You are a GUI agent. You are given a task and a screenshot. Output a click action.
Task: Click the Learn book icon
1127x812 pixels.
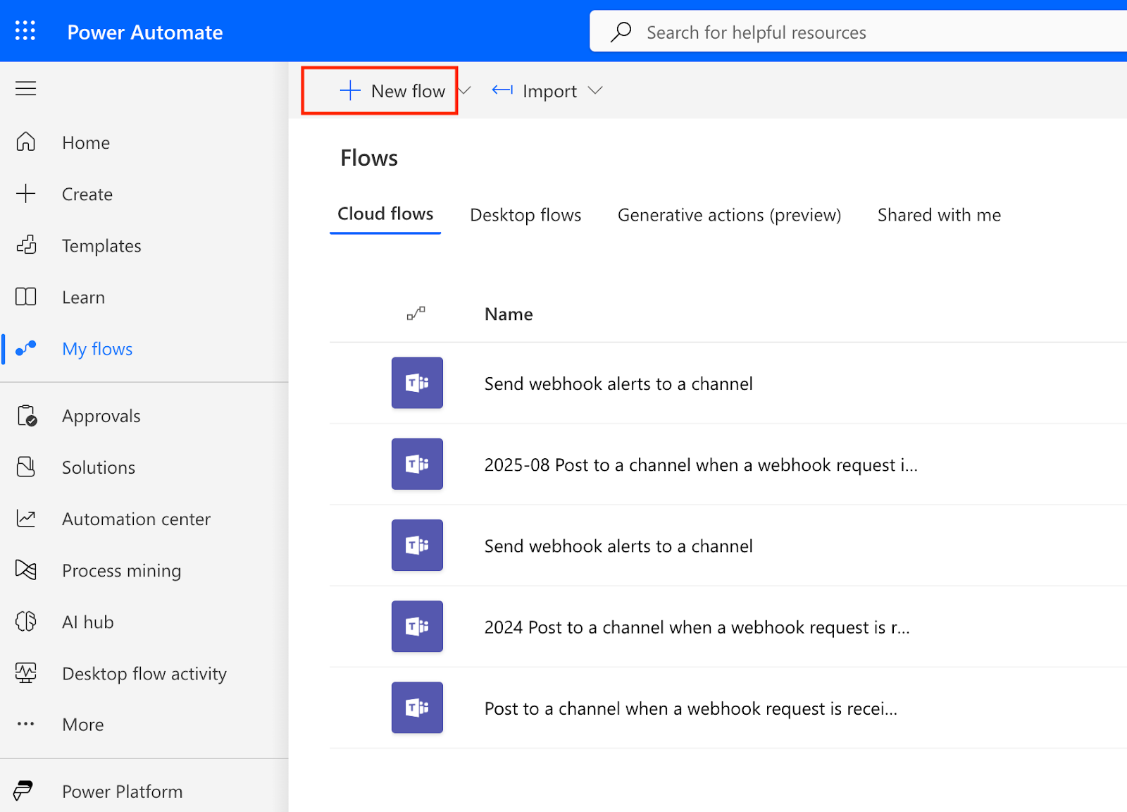[26, 297]
